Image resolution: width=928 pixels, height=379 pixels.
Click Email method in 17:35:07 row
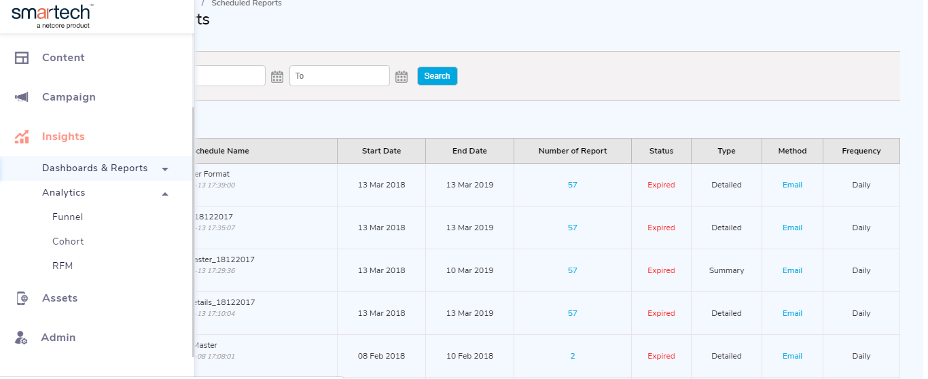coord(792,228)
